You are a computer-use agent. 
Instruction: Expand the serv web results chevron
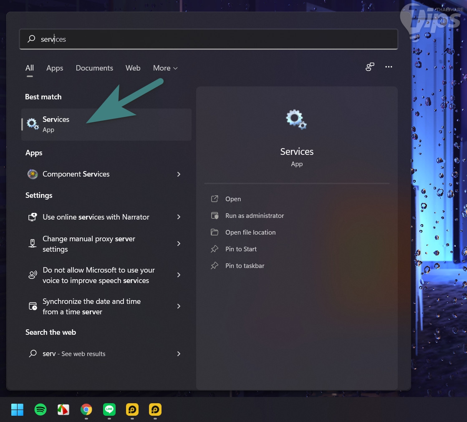(x=179, y=354)
